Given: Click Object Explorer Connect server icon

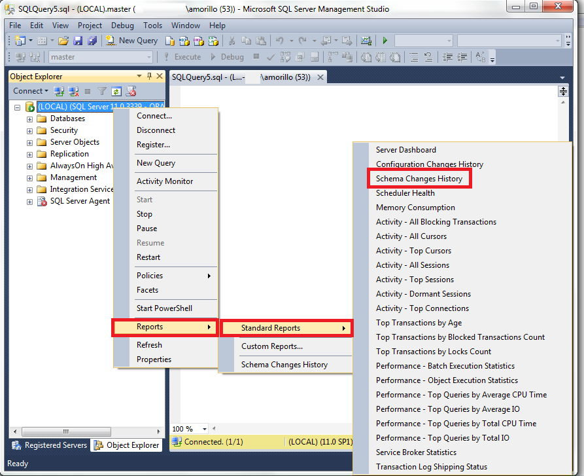Looking at the screenshot, I should (x=59, y=91).
